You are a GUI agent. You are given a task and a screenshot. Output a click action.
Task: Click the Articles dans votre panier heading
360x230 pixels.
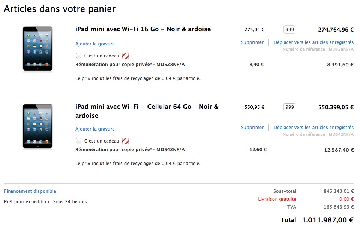pyautogui.click(x=60, y=9)
